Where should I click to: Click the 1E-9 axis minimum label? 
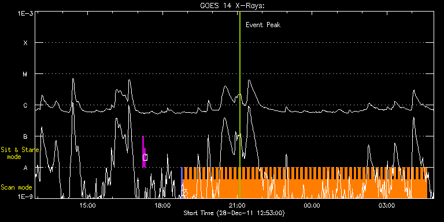pyautogui.click(x=25, y=196)
